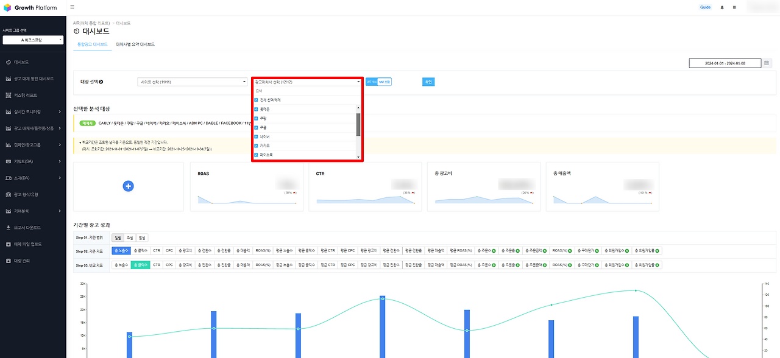Select the 월별 period tab

click(x=141, y=237)
